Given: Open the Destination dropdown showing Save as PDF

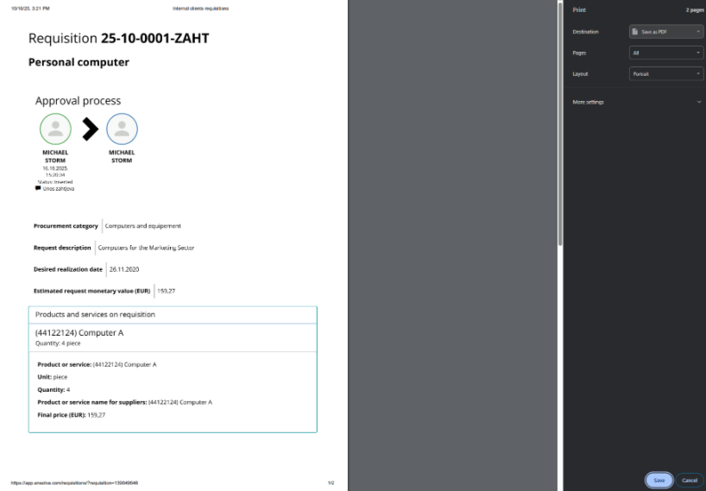Looking at the screenshot, I should click(666, 32).
